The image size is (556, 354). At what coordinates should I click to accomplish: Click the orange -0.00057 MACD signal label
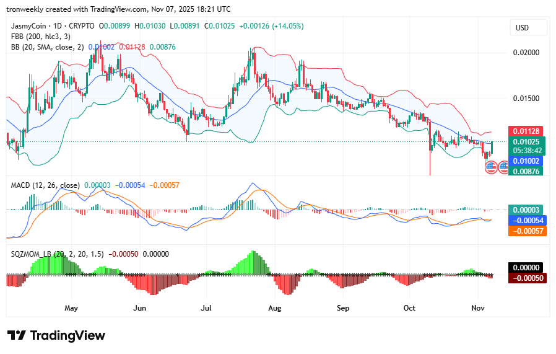[526, 230]
